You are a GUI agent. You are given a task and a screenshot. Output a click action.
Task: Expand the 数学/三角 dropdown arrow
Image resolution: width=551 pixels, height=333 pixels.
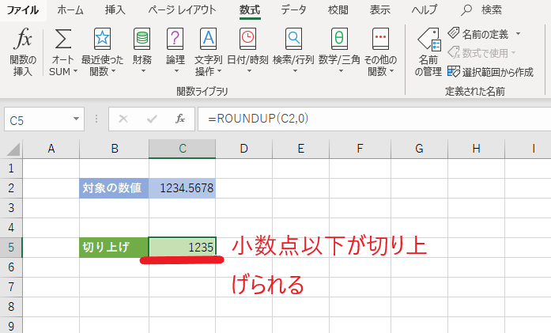coord(341,71)
